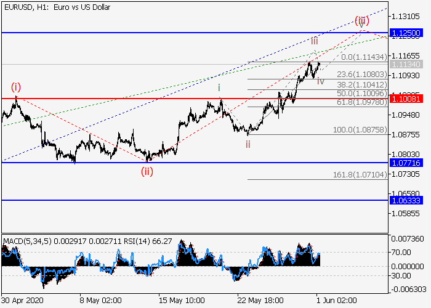Click the red wave (i) label

pos(16,87)
